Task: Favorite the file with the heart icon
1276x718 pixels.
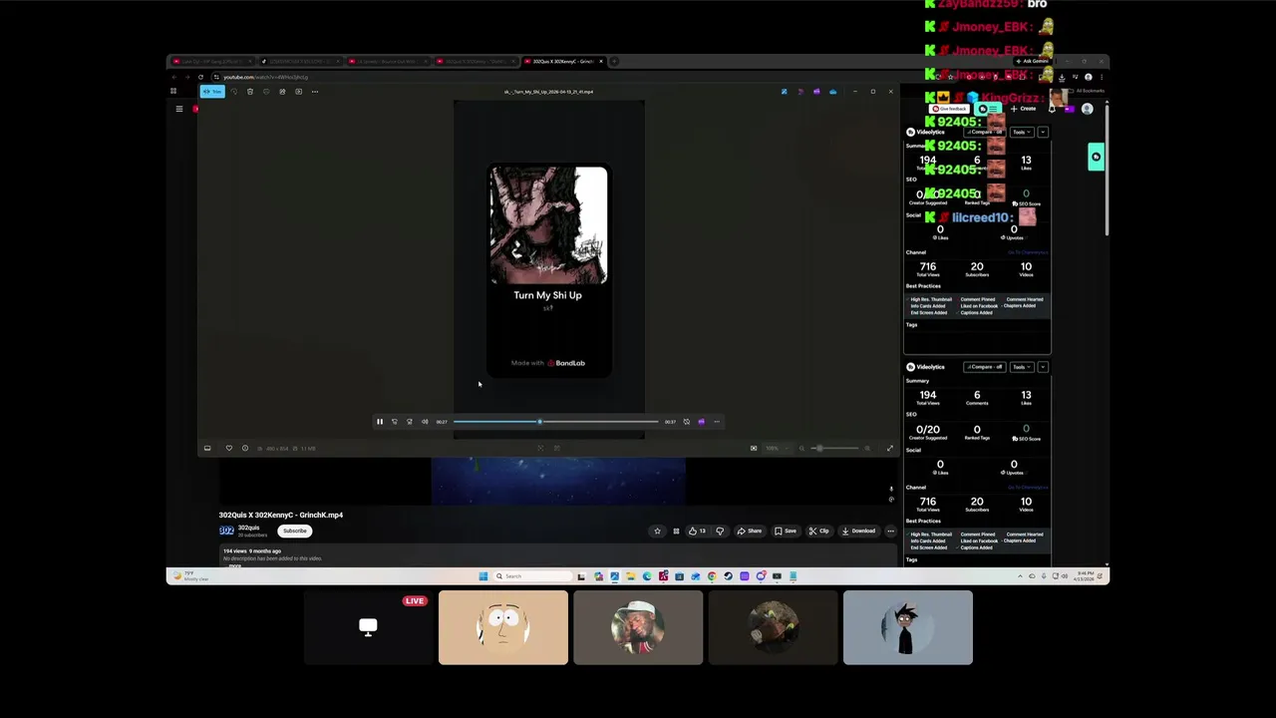Action: [228, 449]
